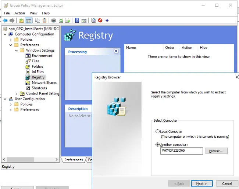
Task: Click the Name column header
Action: point(144,48)
